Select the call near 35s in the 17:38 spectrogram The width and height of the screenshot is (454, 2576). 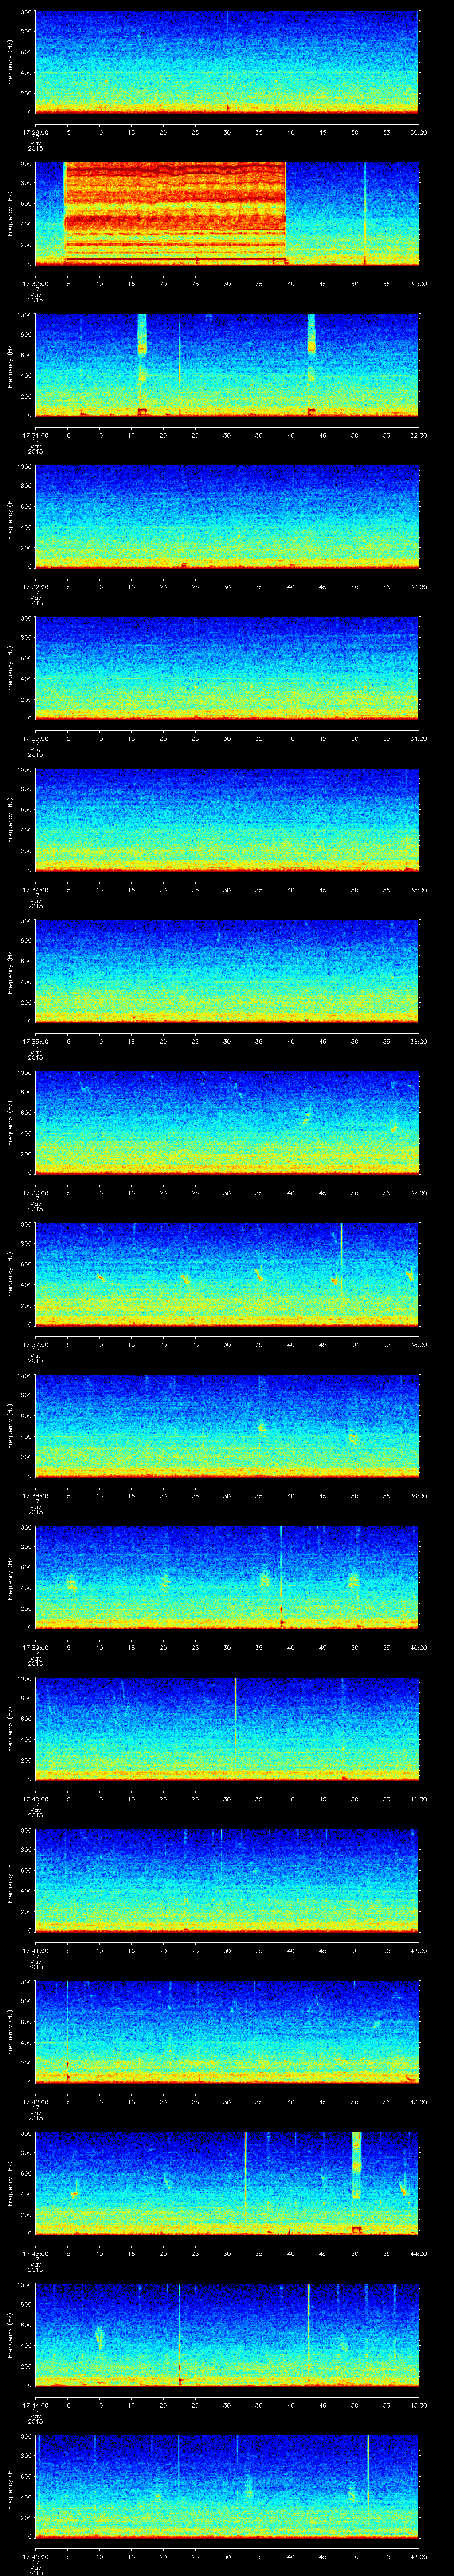pos(262,1428)
